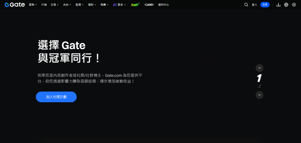The image size is (301, 143).
Task: Expand the 買幣 dropdown menu
Action: (x=33, y=5)
